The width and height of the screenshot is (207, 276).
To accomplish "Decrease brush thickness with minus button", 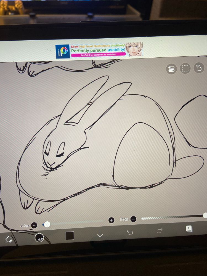I will tap(34, 225).
